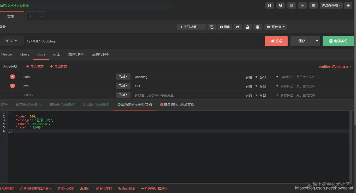Switch to the Query tab
Image resolution: width=356 pixels, height=193 pixels.
pos(25,54)
